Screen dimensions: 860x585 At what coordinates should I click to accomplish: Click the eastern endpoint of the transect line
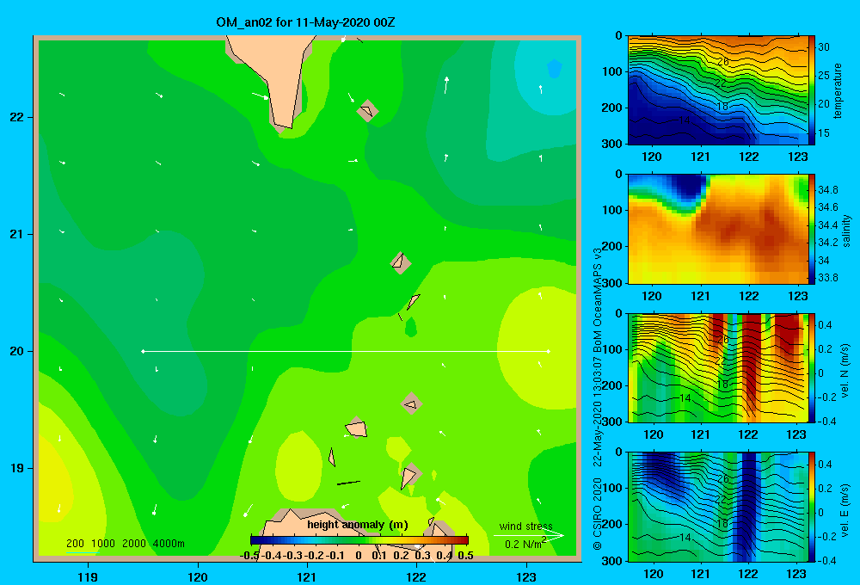[x=549, y=351]
